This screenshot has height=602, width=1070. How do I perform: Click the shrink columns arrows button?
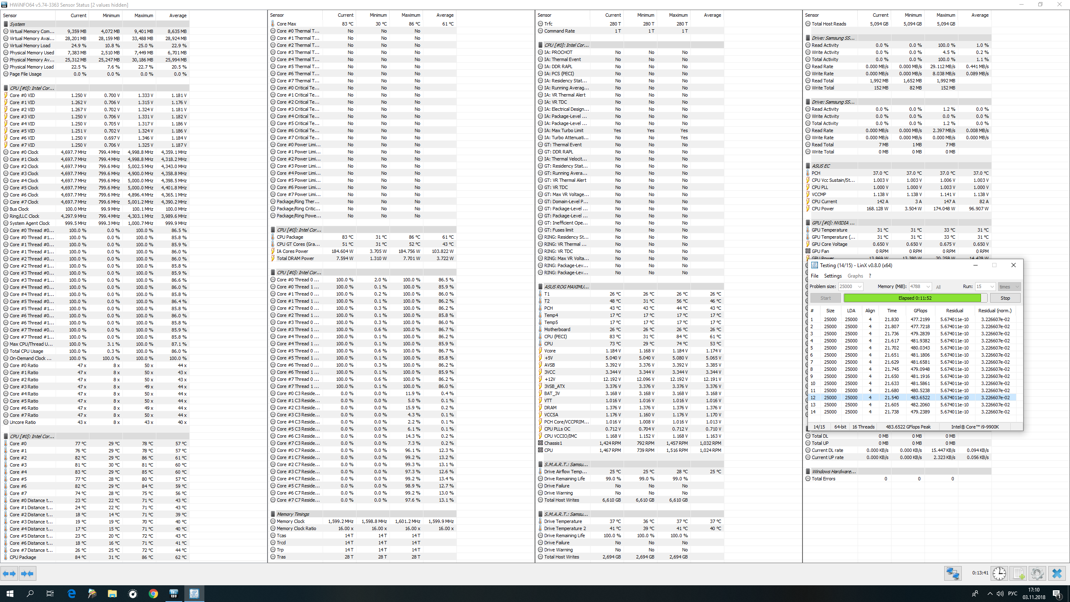click(28, 574)
